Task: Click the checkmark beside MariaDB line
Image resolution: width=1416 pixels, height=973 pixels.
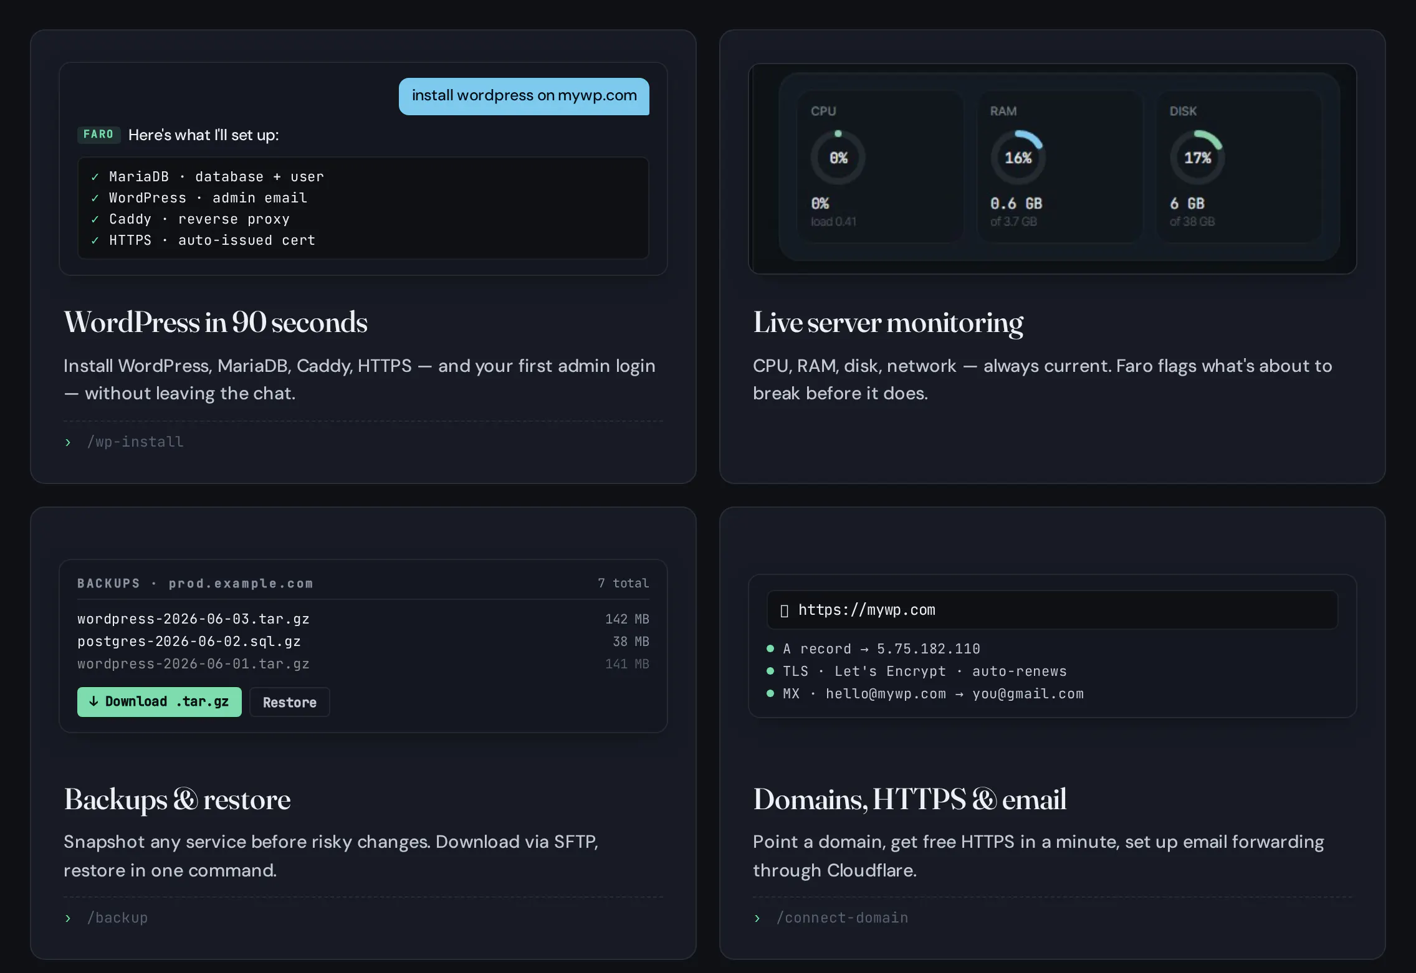Action: coord(95,178)
